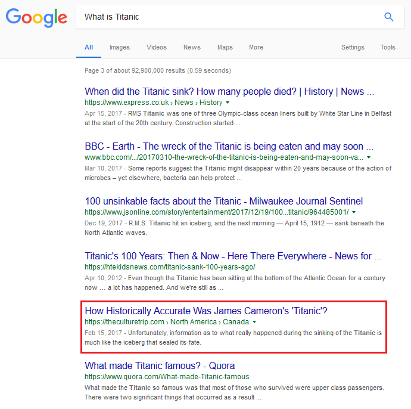
Task: Open the News tab
Action: [x=192, y=47]
